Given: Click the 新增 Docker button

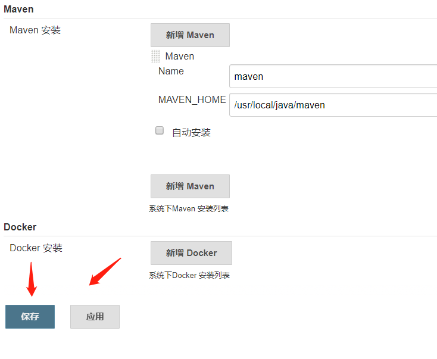Looking at the screenshot, I should coord(191,253).
